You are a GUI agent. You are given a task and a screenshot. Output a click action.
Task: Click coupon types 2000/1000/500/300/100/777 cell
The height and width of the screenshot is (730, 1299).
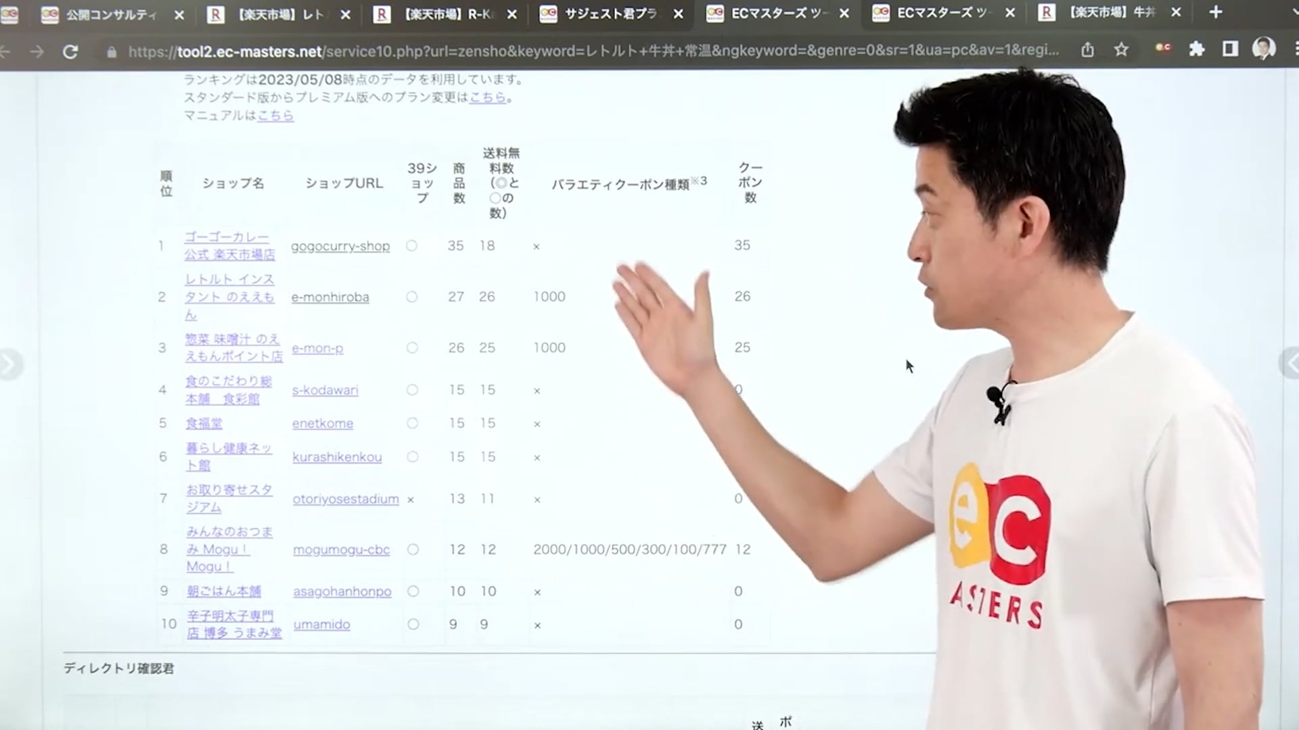point(630,550)
